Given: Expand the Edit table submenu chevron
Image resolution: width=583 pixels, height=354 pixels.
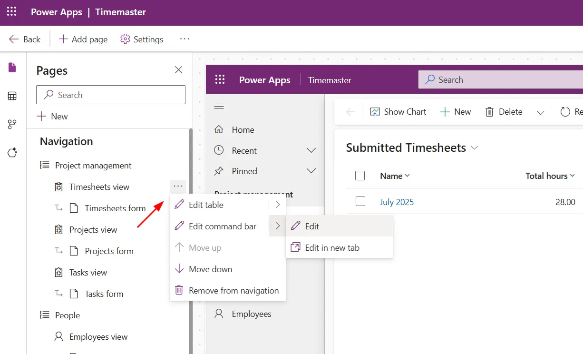Looking at the screenshot, I should (277, 205).
